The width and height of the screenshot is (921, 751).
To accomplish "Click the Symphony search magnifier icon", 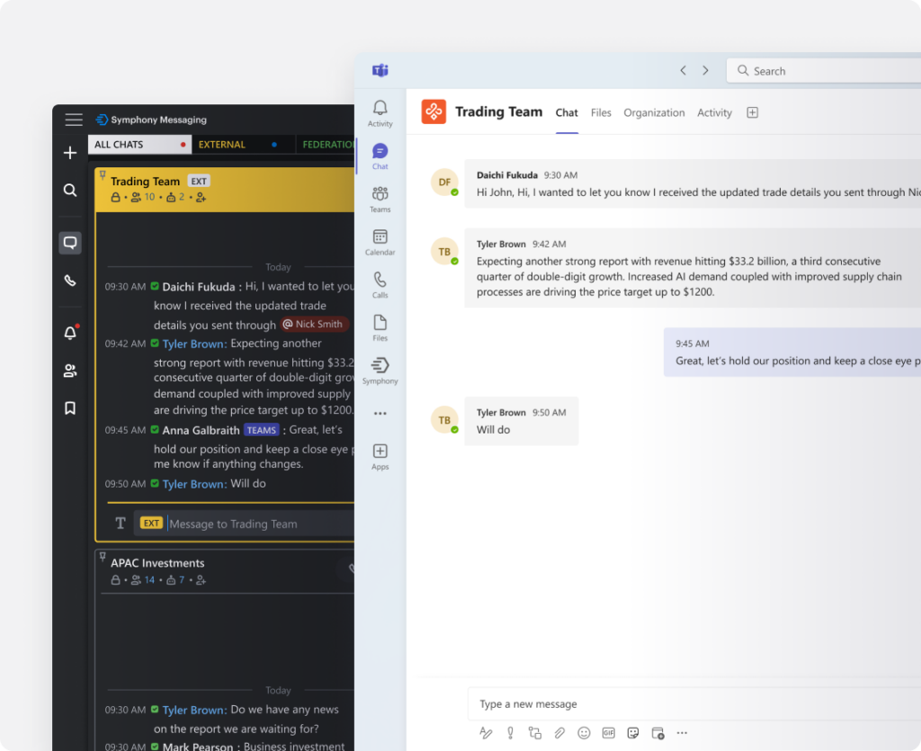I will pos(70,190).
